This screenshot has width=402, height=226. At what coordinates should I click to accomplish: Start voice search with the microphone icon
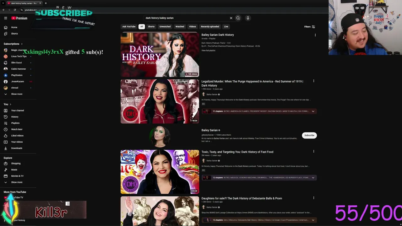point(248,18)
